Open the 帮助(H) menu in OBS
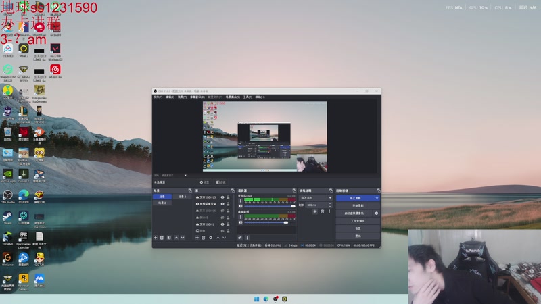This screenshot has width=541, height=304. click(x=260, y=97)
